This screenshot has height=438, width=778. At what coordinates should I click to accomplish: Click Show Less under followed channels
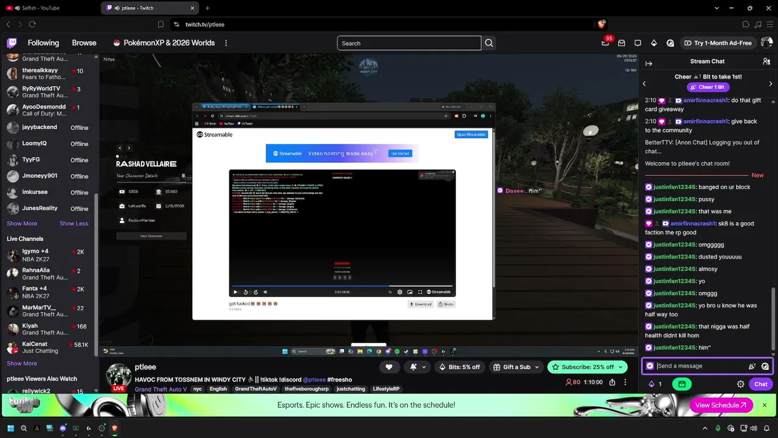pyautogui.click(x=74, y=223)
